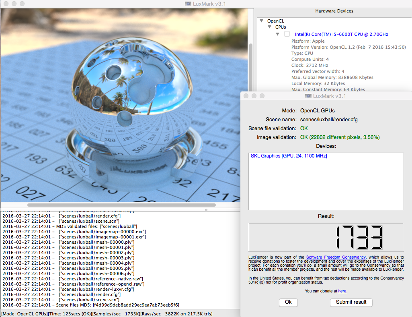This screenshot has height=317, width=412.
Task: Click the Image validation OK result text
Action: 340,137
